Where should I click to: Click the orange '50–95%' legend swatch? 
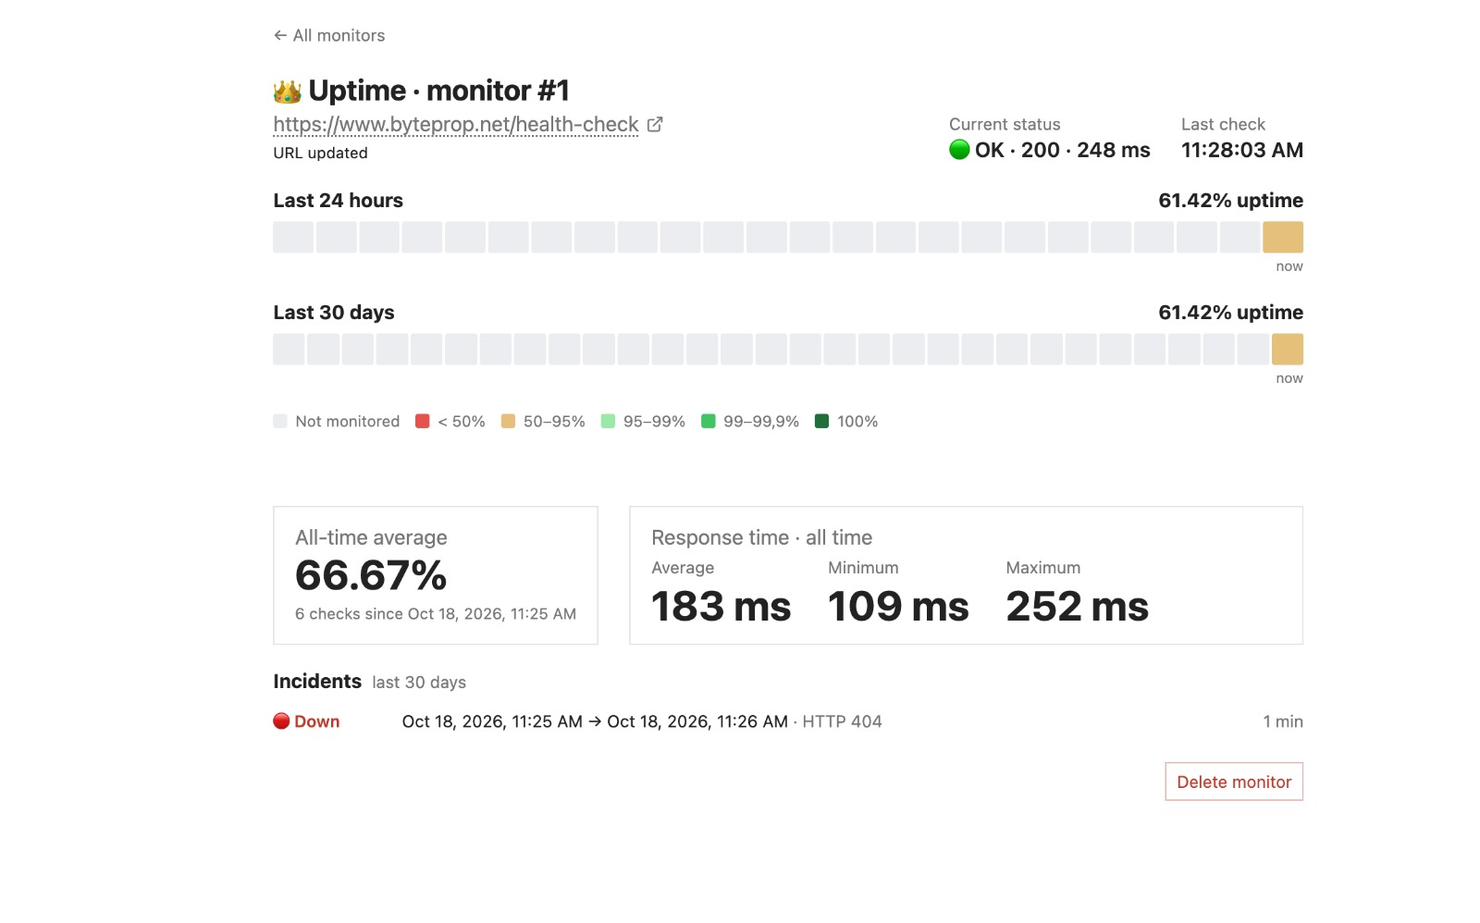[508, 421]
